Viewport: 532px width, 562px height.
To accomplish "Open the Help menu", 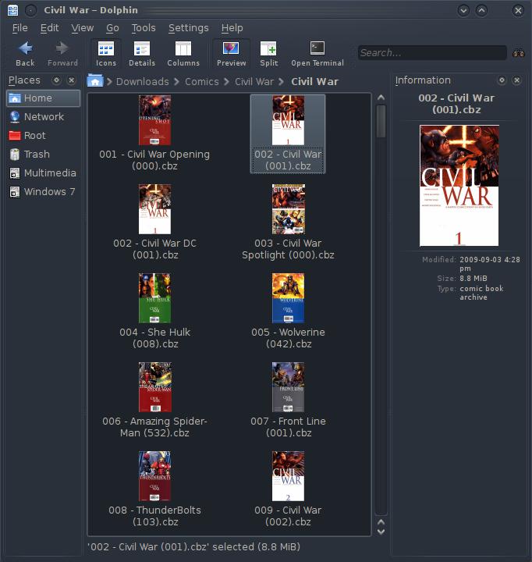I will coord(232,28).
